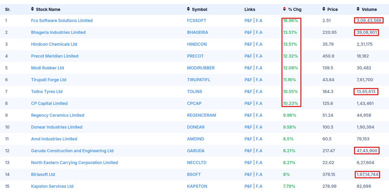
Task: Open Bhageria Industries Limited stock page
Action: (x=58, y=32)
